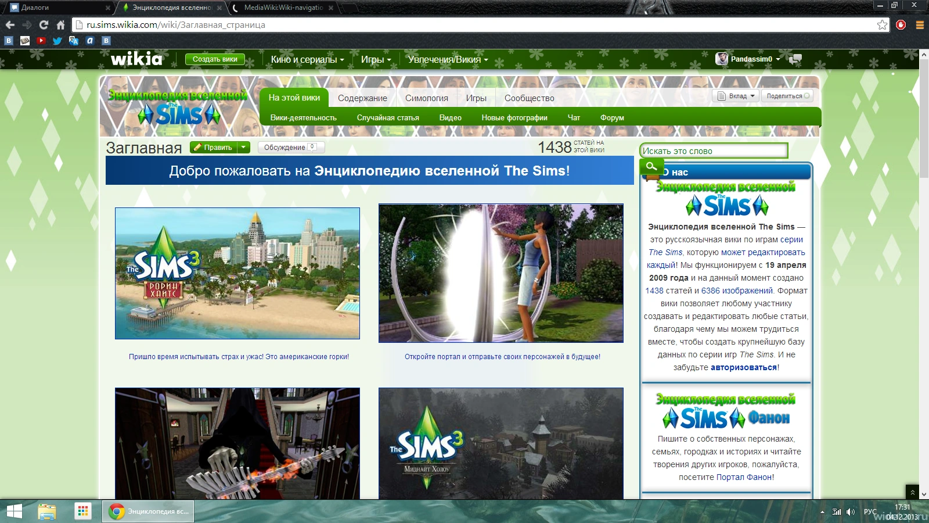Screen dimensions: 929x523
Task: Bookmark this page with the star icon
Action: (882, 24)
